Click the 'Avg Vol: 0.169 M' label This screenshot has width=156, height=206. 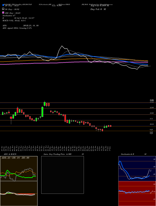point(100,6)
